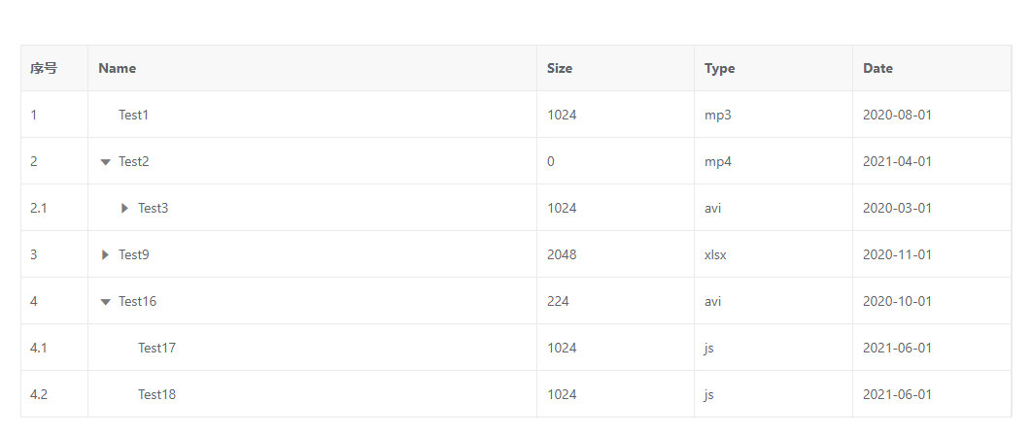
Task: Expand the Test9 tree row
Action: [106, 254]
